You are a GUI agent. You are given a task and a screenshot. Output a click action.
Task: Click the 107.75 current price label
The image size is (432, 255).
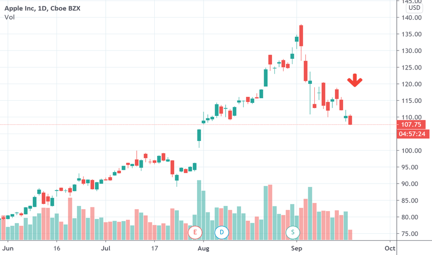(x=411, y=124)
